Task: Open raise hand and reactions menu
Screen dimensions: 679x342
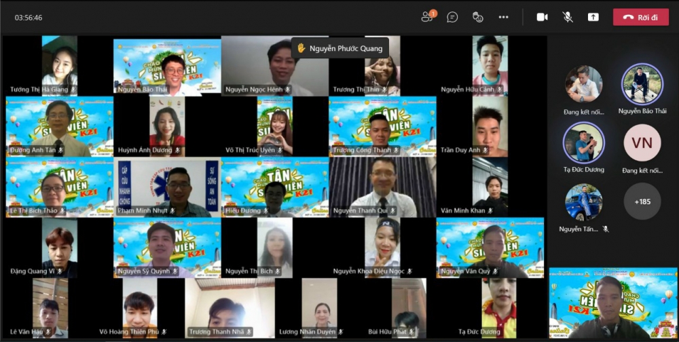Action: click(477, 17)
